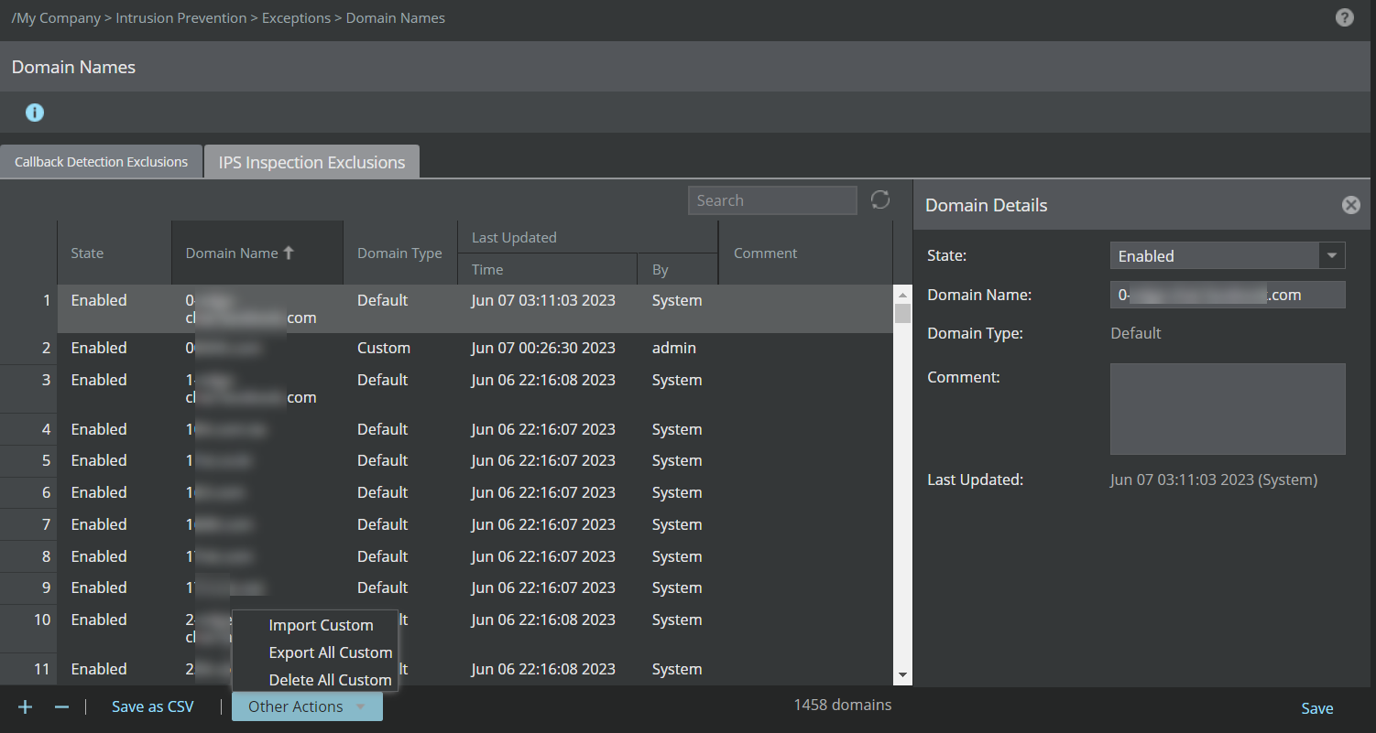Image resolution: width=1376 pixels, height=733 pixels.
Task: Remove domain with the minus icon
Action: (61, 706)
